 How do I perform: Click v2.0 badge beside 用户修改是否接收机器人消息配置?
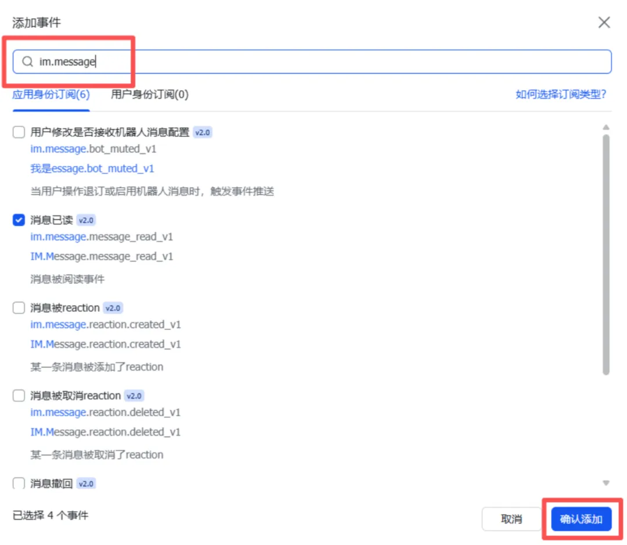point(203,132)
